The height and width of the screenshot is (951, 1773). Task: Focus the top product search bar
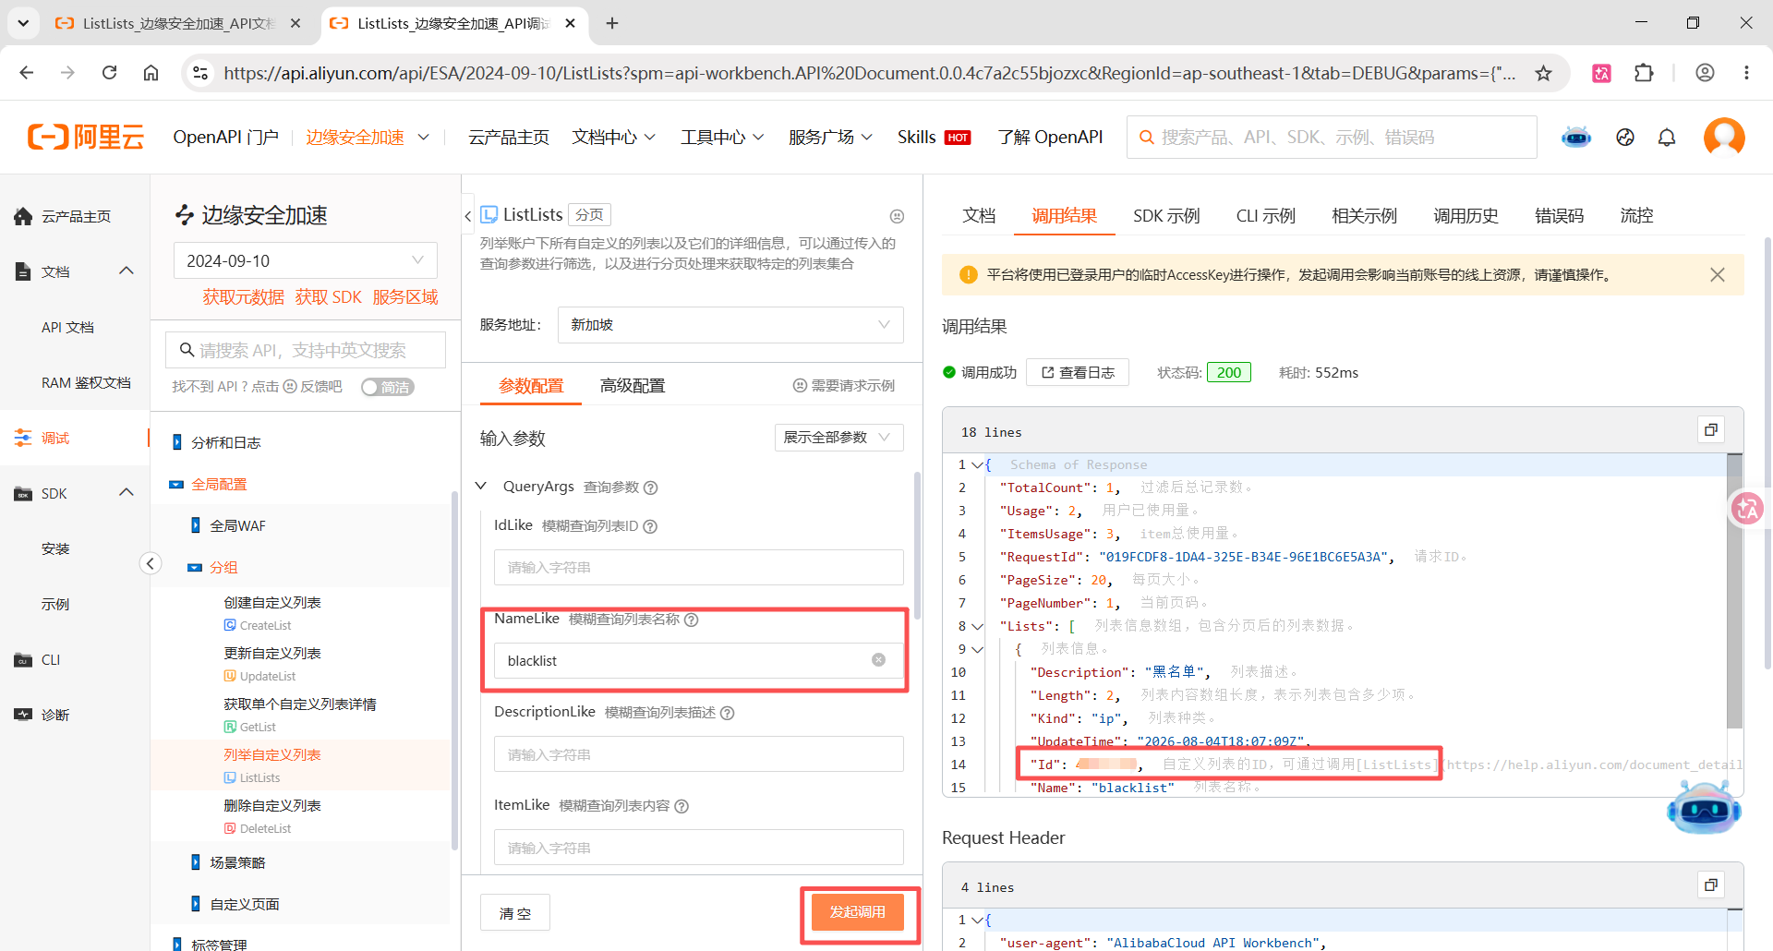tap(1332, 138)
